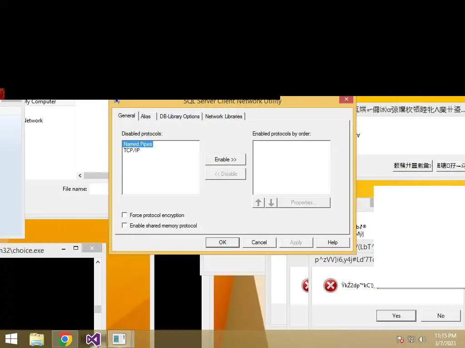Toggle Enable shared memory protocol checkbox
465x348 pixels.
coord(124,225)
